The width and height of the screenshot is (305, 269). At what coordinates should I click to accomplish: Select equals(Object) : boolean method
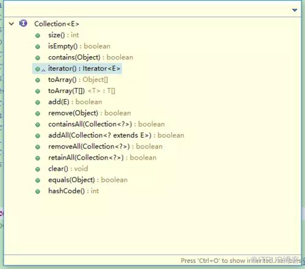click(x=88, y=180)
